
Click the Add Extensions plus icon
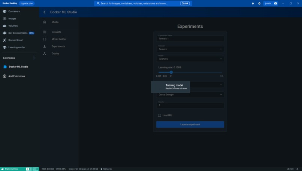[4, 76]
